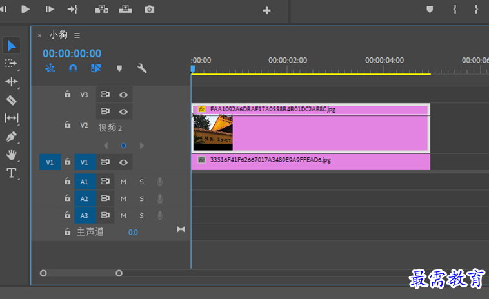The height and width of the screenshot is (299, 489).
Task: Solo track A1
Action: point(141,182)
